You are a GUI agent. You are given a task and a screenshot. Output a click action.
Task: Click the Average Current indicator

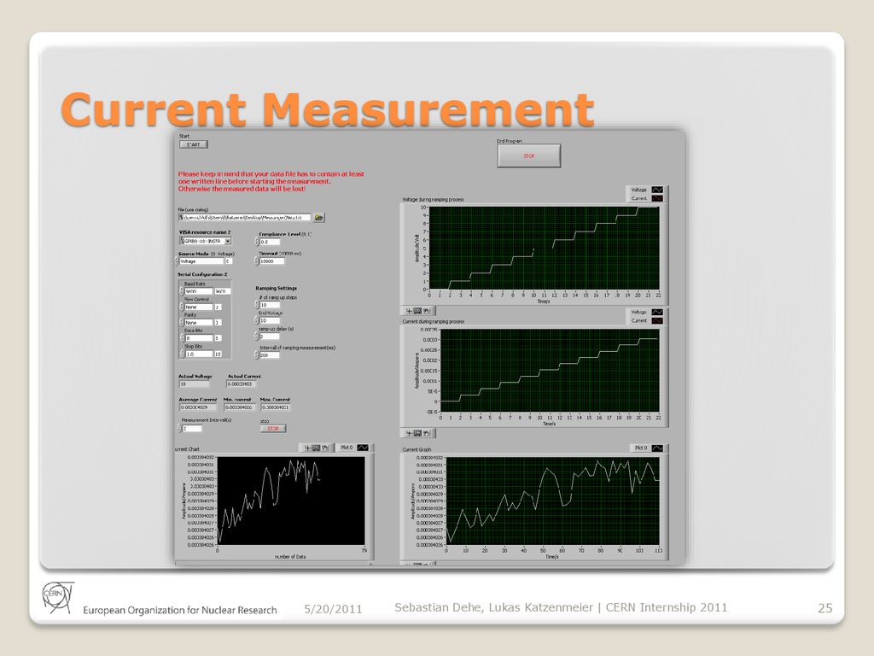click(x=198, y=407)
